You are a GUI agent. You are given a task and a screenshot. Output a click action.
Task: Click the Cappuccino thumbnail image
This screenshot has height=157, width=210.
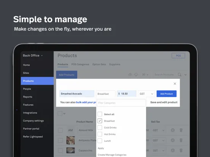[70, 150]
